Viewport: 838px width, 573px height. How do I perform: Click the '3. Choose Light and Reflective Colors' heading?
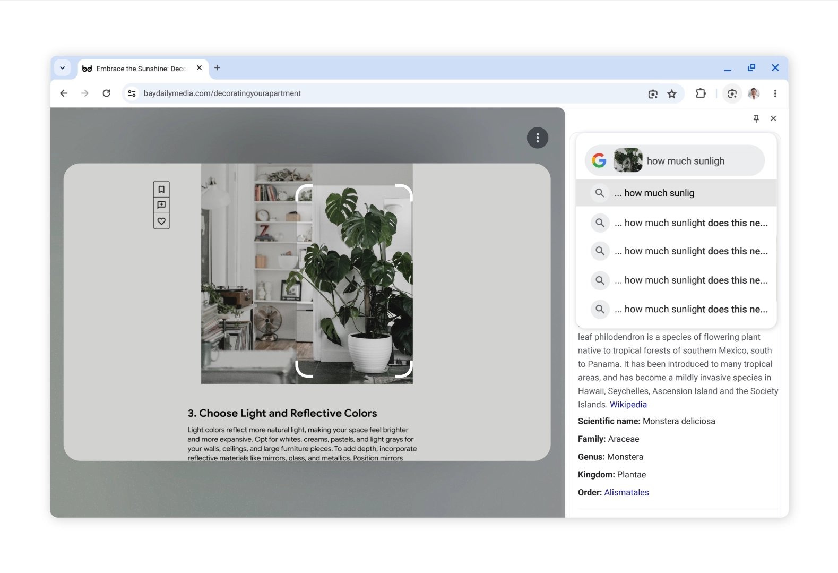(x=282, y=413)
